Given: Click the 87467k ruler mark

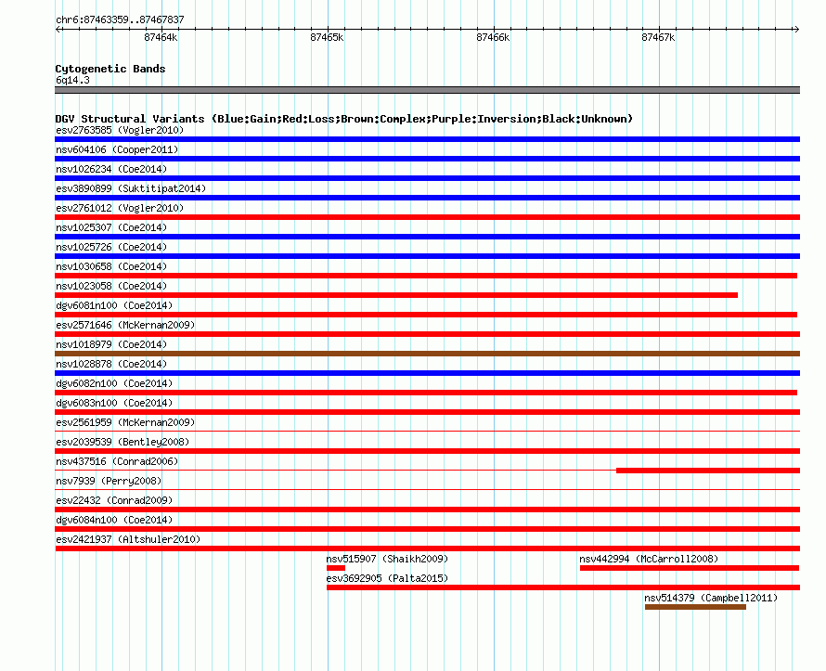Looking at the screenshot, I should point(658,37).
